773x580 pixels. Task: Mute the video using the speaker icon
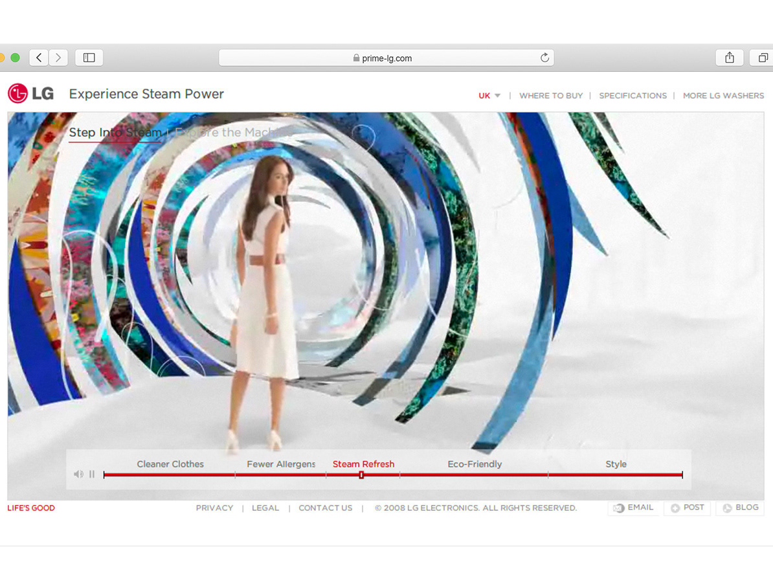(78, 474)
